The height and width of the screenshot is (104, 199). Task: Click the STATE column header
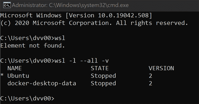pos(100,68)
